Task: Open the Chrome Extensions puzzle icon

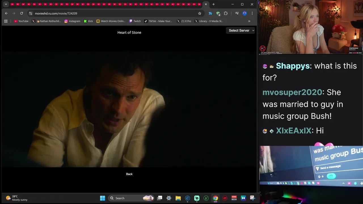Action: click(x=226, y=13)
